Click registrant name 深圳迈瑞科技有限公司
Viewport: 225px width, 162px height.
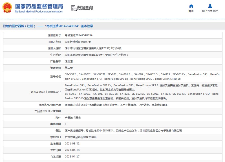(78, 42)
